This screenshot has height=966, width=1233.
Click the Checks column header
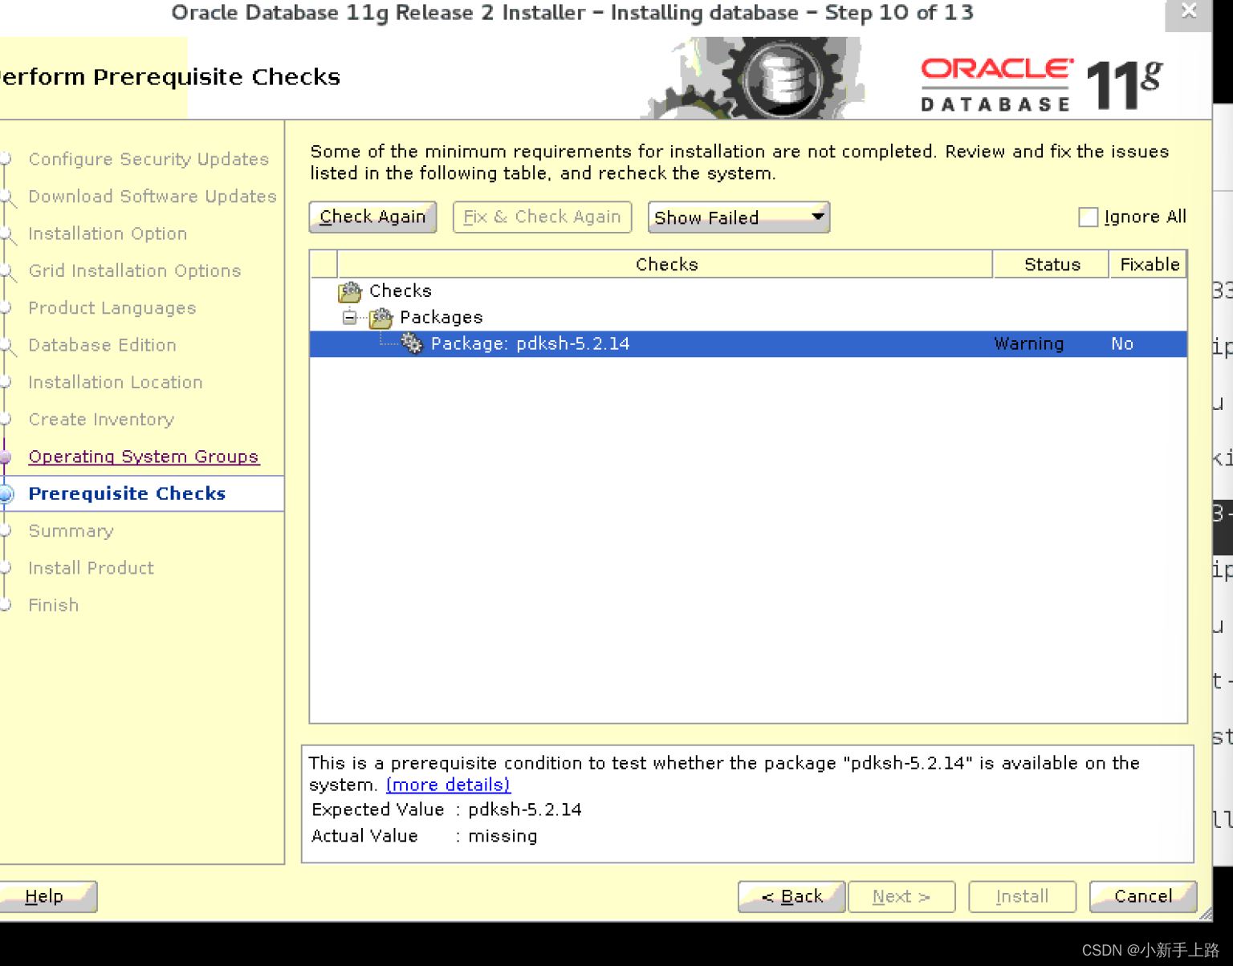[665, 264]
